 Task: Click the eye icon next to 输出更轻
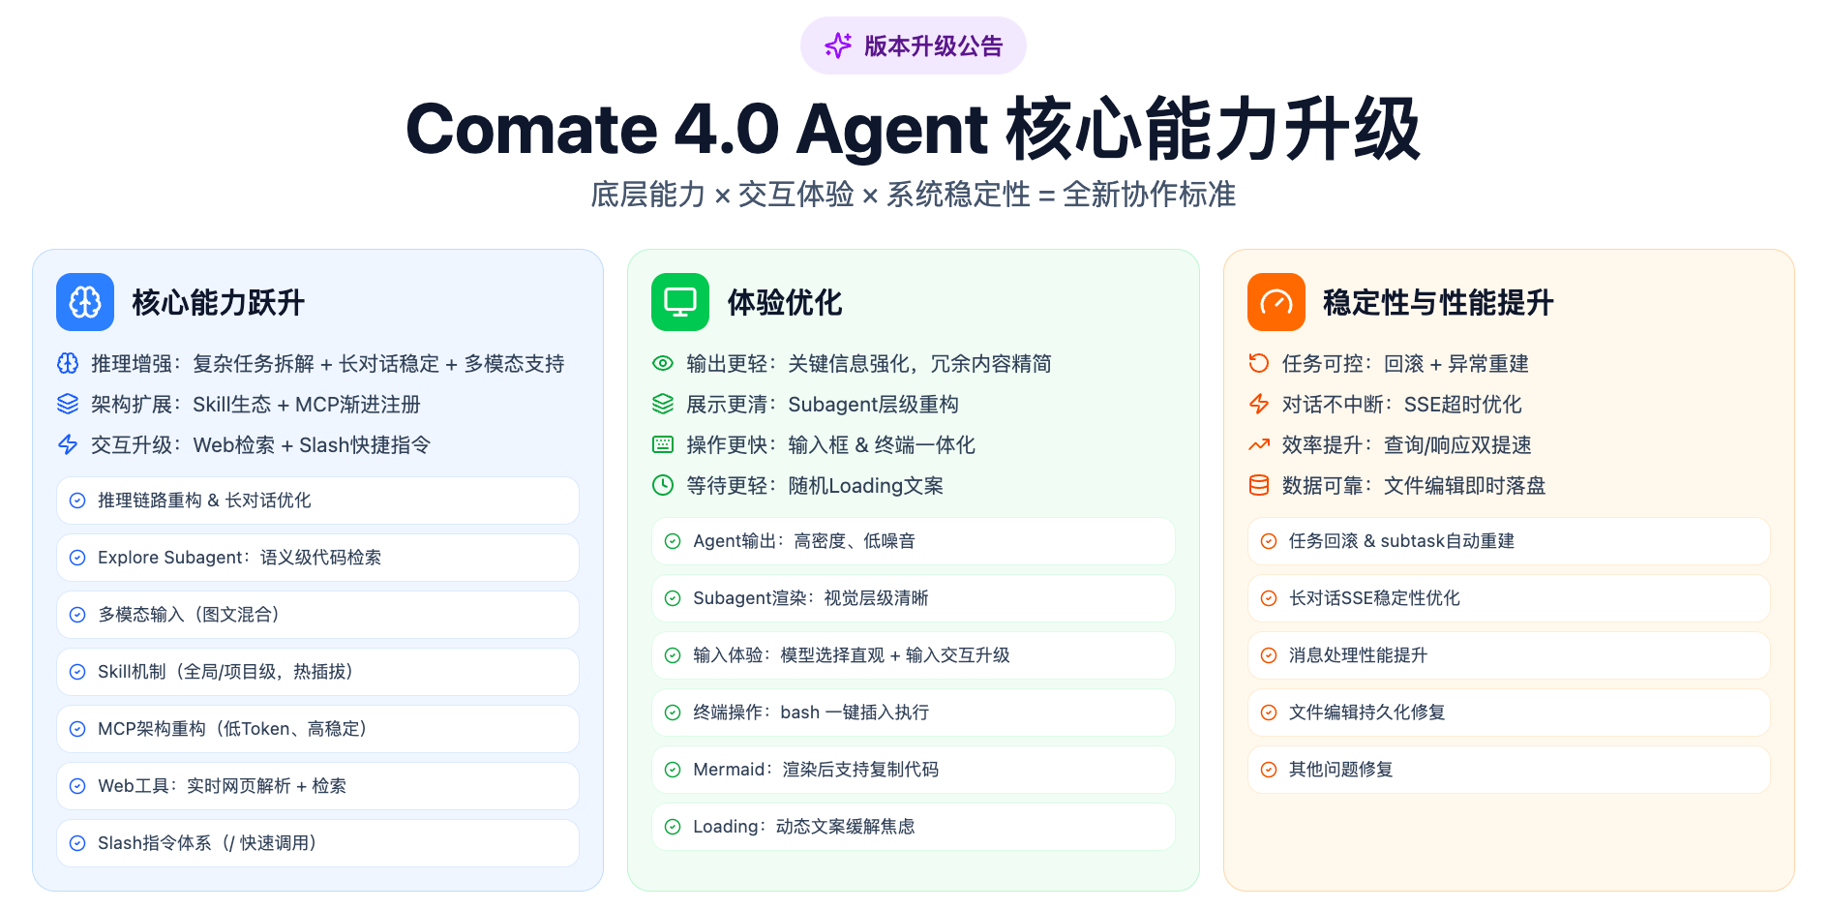click(663, 363)
